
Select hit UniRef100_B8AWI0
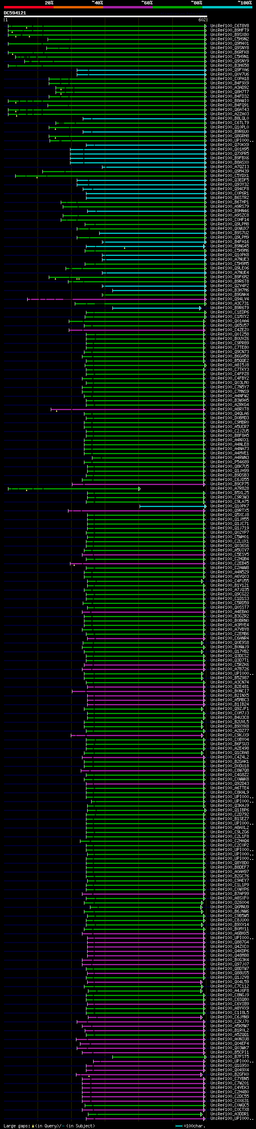pyautogui.click(x=230, y=101)
